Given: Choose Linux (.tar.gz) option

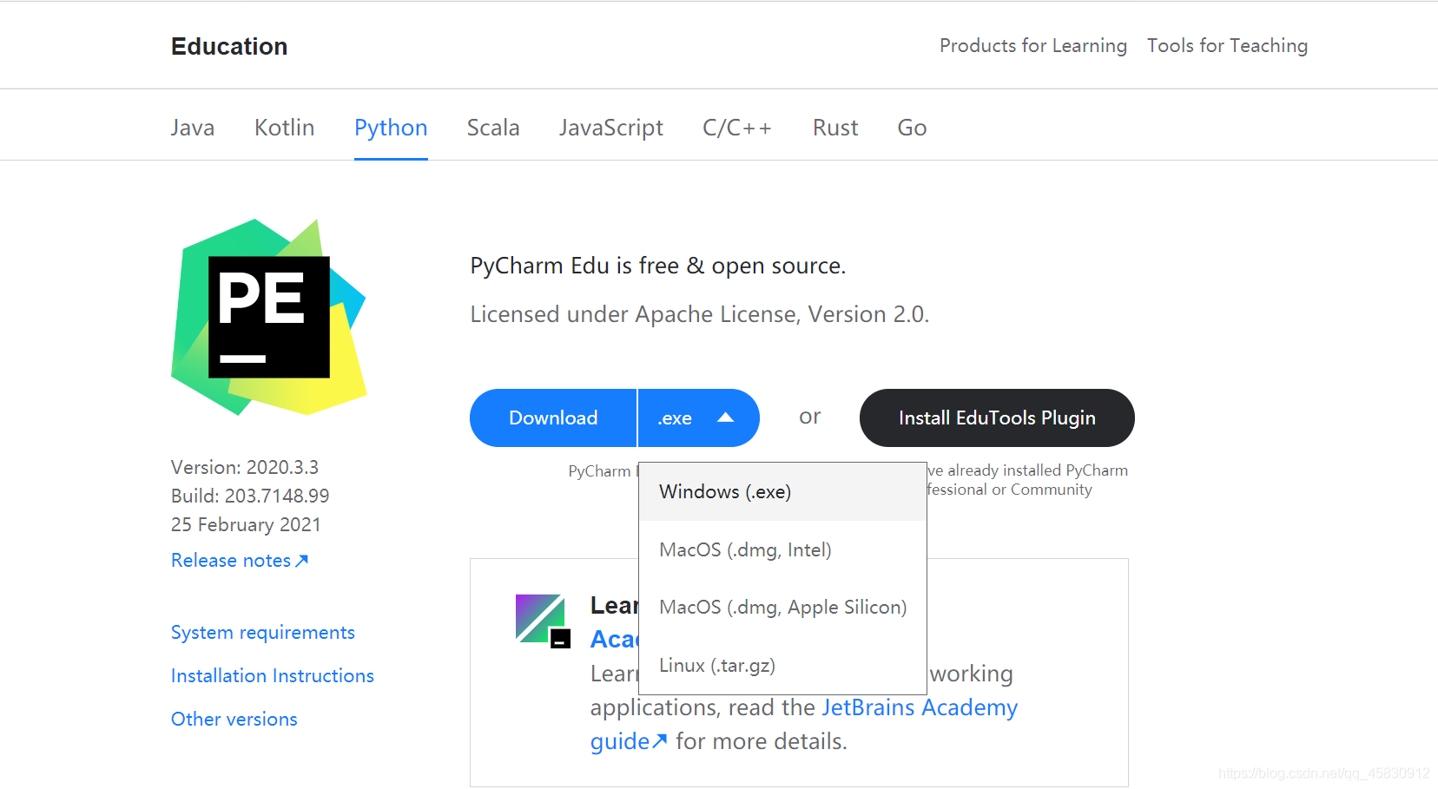Looking at the screenshot, I should 782,665.
